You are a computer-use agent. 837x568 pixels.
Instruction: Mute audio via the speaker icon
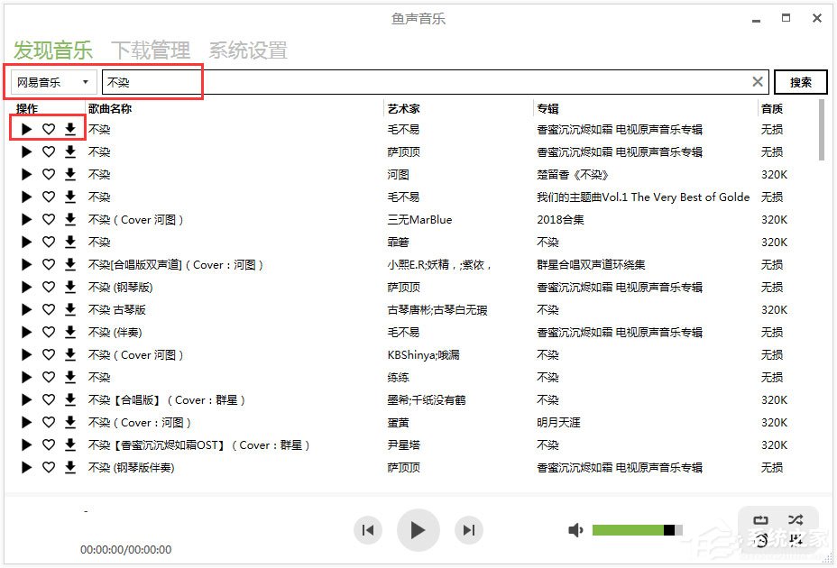pos(576,530)
